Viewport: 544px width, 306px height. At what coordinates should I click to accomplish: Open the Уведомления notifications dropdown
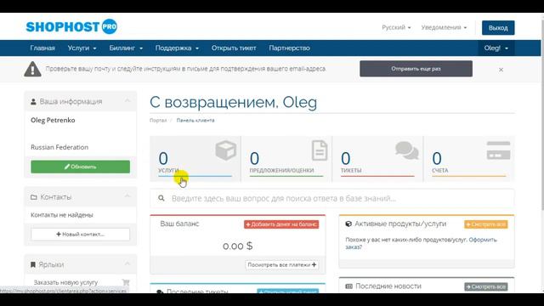click(444, 27)
